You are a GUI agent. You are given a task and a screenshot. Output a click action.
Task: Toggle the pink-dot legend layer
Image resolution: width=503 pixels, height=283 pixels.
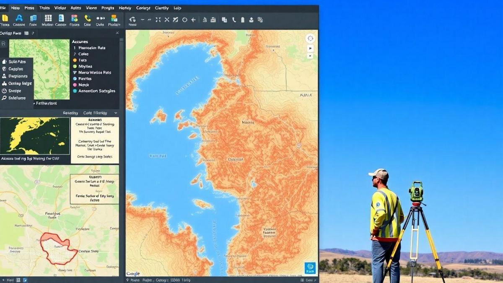coord(75,85)
